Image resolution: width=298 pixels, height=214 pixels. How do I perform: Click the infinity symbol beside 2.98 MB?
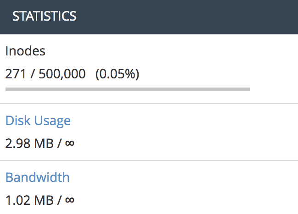click(70, 143)
